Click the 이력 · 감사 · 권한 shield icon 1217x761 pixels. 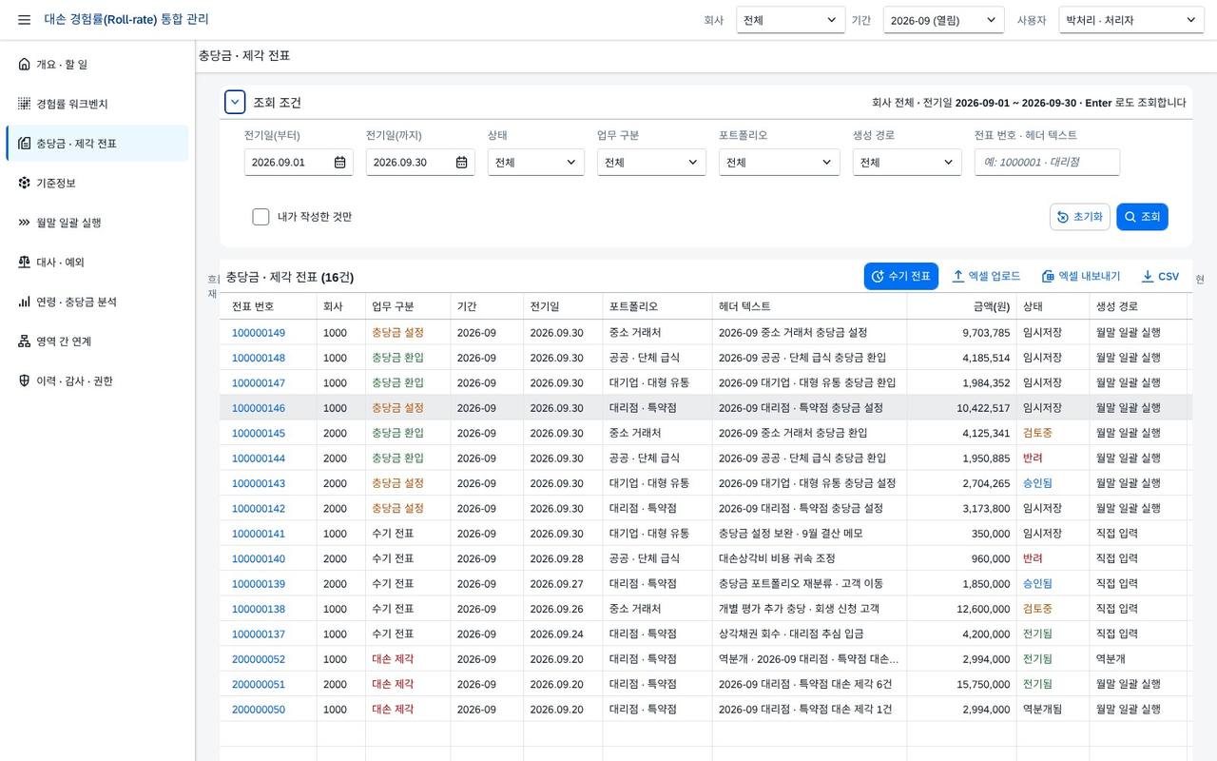(24, 380)
